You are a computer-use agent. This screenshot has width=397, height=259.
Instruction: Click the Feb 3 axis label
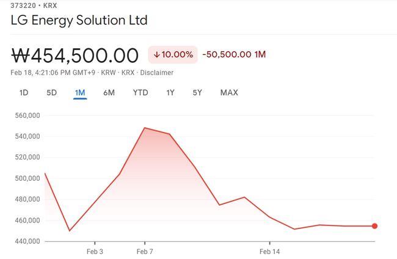click(x=95, y=252)
